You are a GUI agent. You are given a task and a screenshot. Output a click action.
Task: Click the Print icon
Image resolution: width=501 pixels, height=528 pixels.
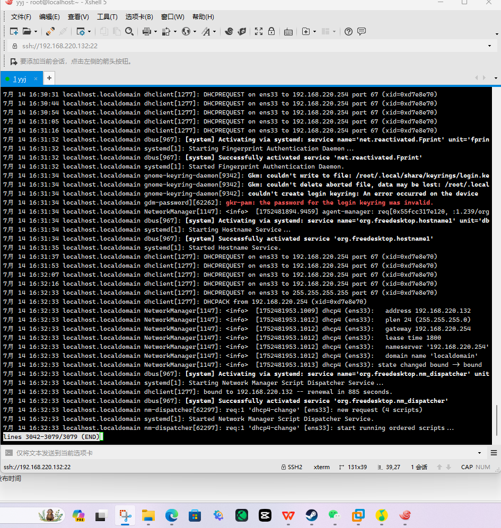pyautogui.click(x=146, y=31)
